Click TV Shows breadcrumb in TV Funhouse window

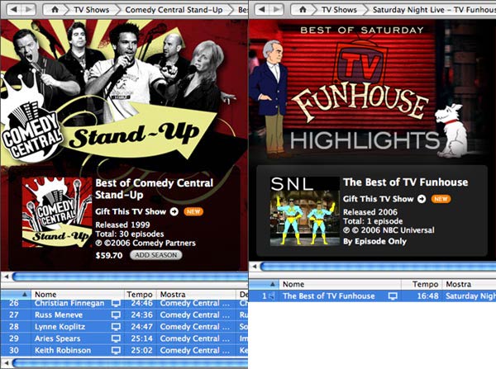pyautogui.click(x=339, y=10)
